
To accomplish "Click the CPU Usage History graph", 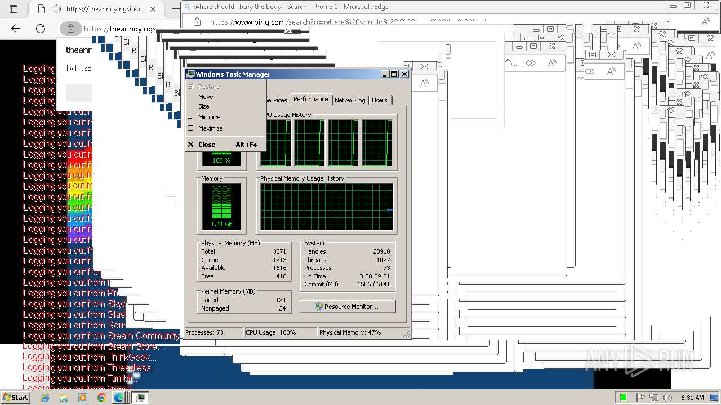I will [326, 143].
